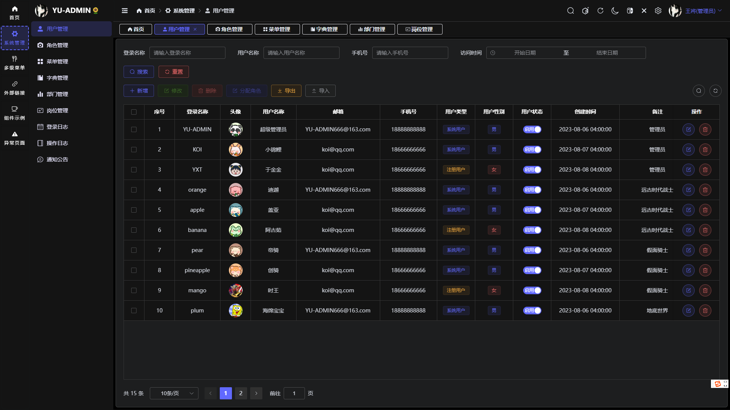Switch to the 角色管理 tab
The height and width of the screenshot is (410, 730).
[x=230, y=29]
